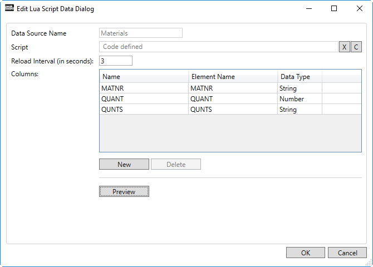Click the Preview button

coord(124,191)
